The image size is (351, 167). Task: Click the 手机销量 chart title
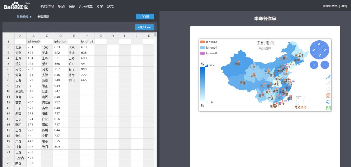point(265,43)
